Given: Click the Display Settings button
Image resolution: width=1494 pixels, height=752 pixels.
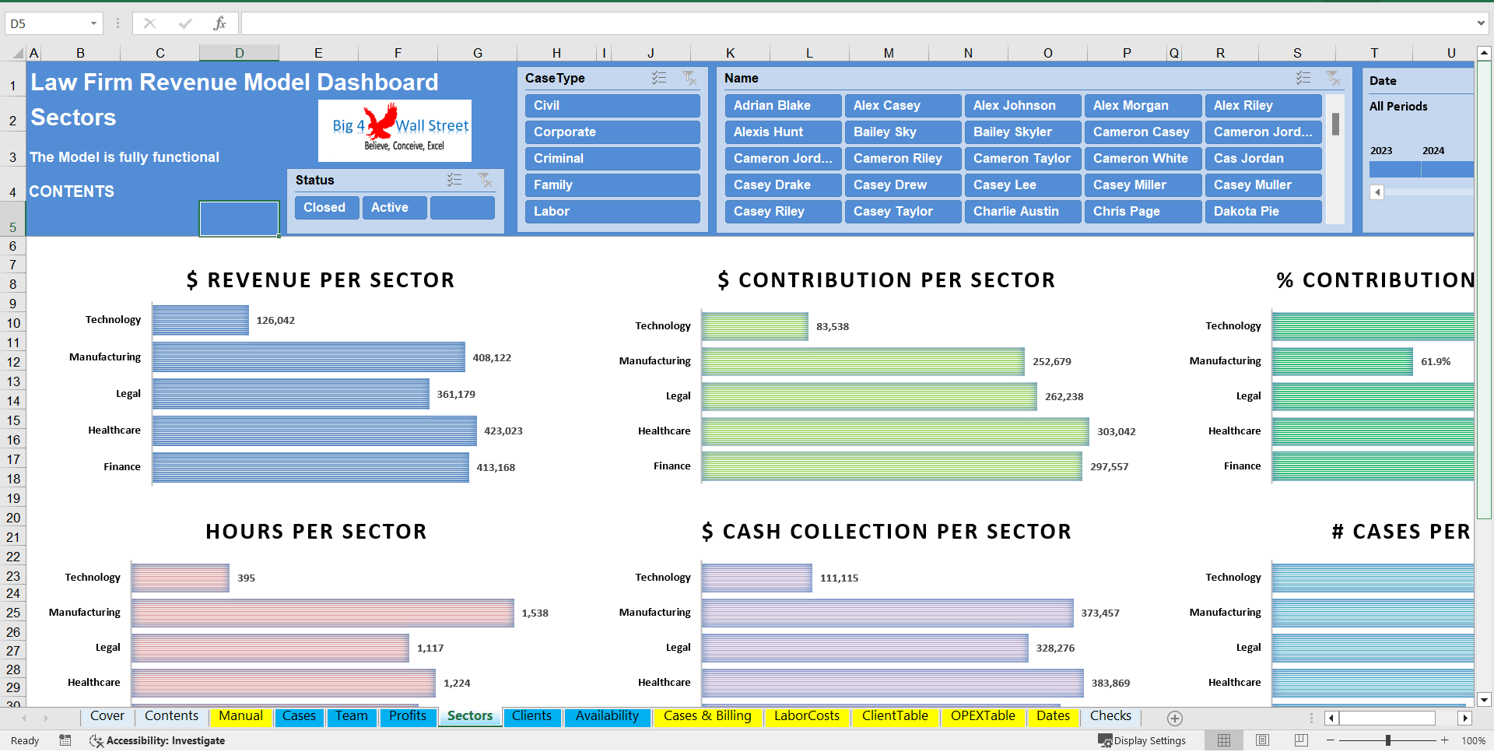Looking at the screenshot, I should 1142,740.
